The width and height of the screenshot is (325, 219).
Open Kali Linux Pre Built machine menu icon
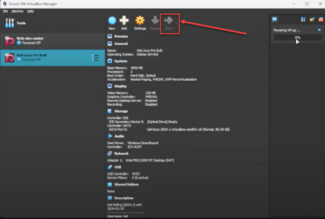tap(95, 58)
